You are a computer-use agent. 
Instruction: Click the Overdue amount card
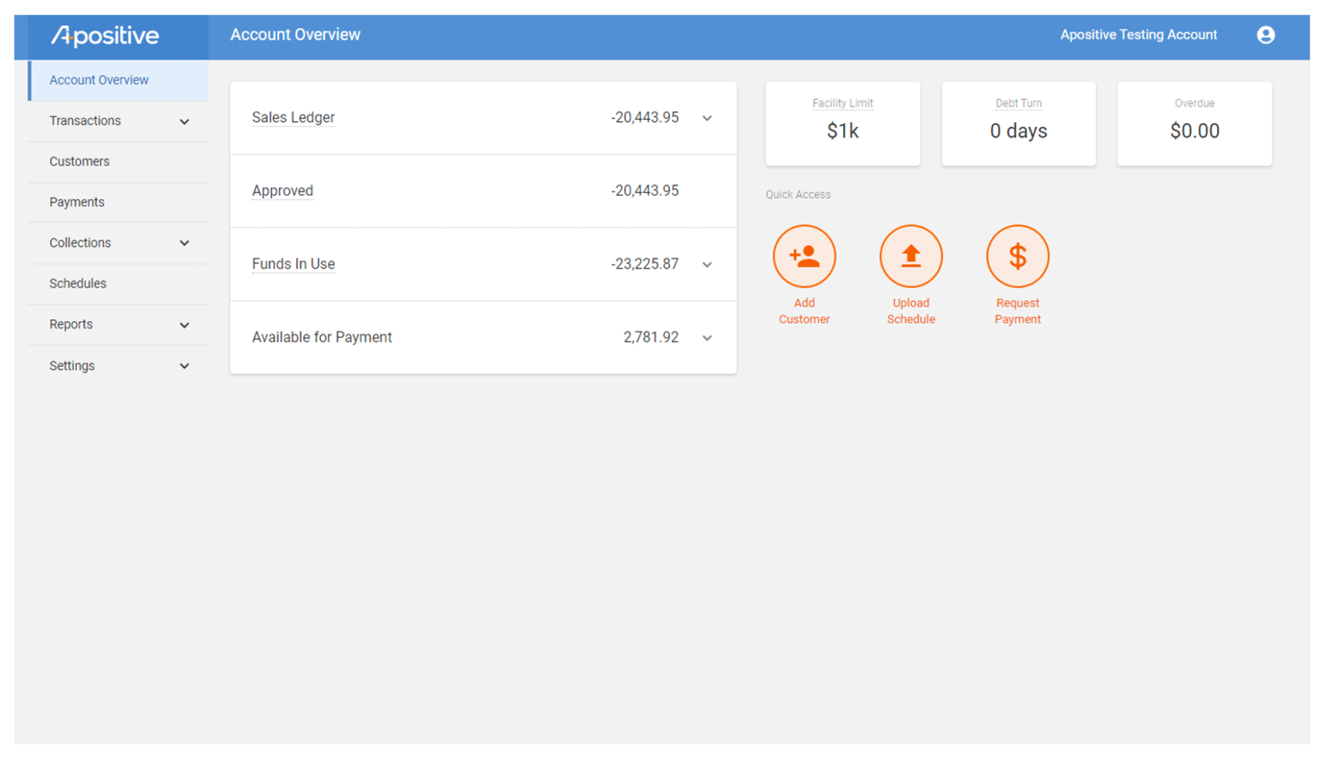click(x=1193, y=124)
